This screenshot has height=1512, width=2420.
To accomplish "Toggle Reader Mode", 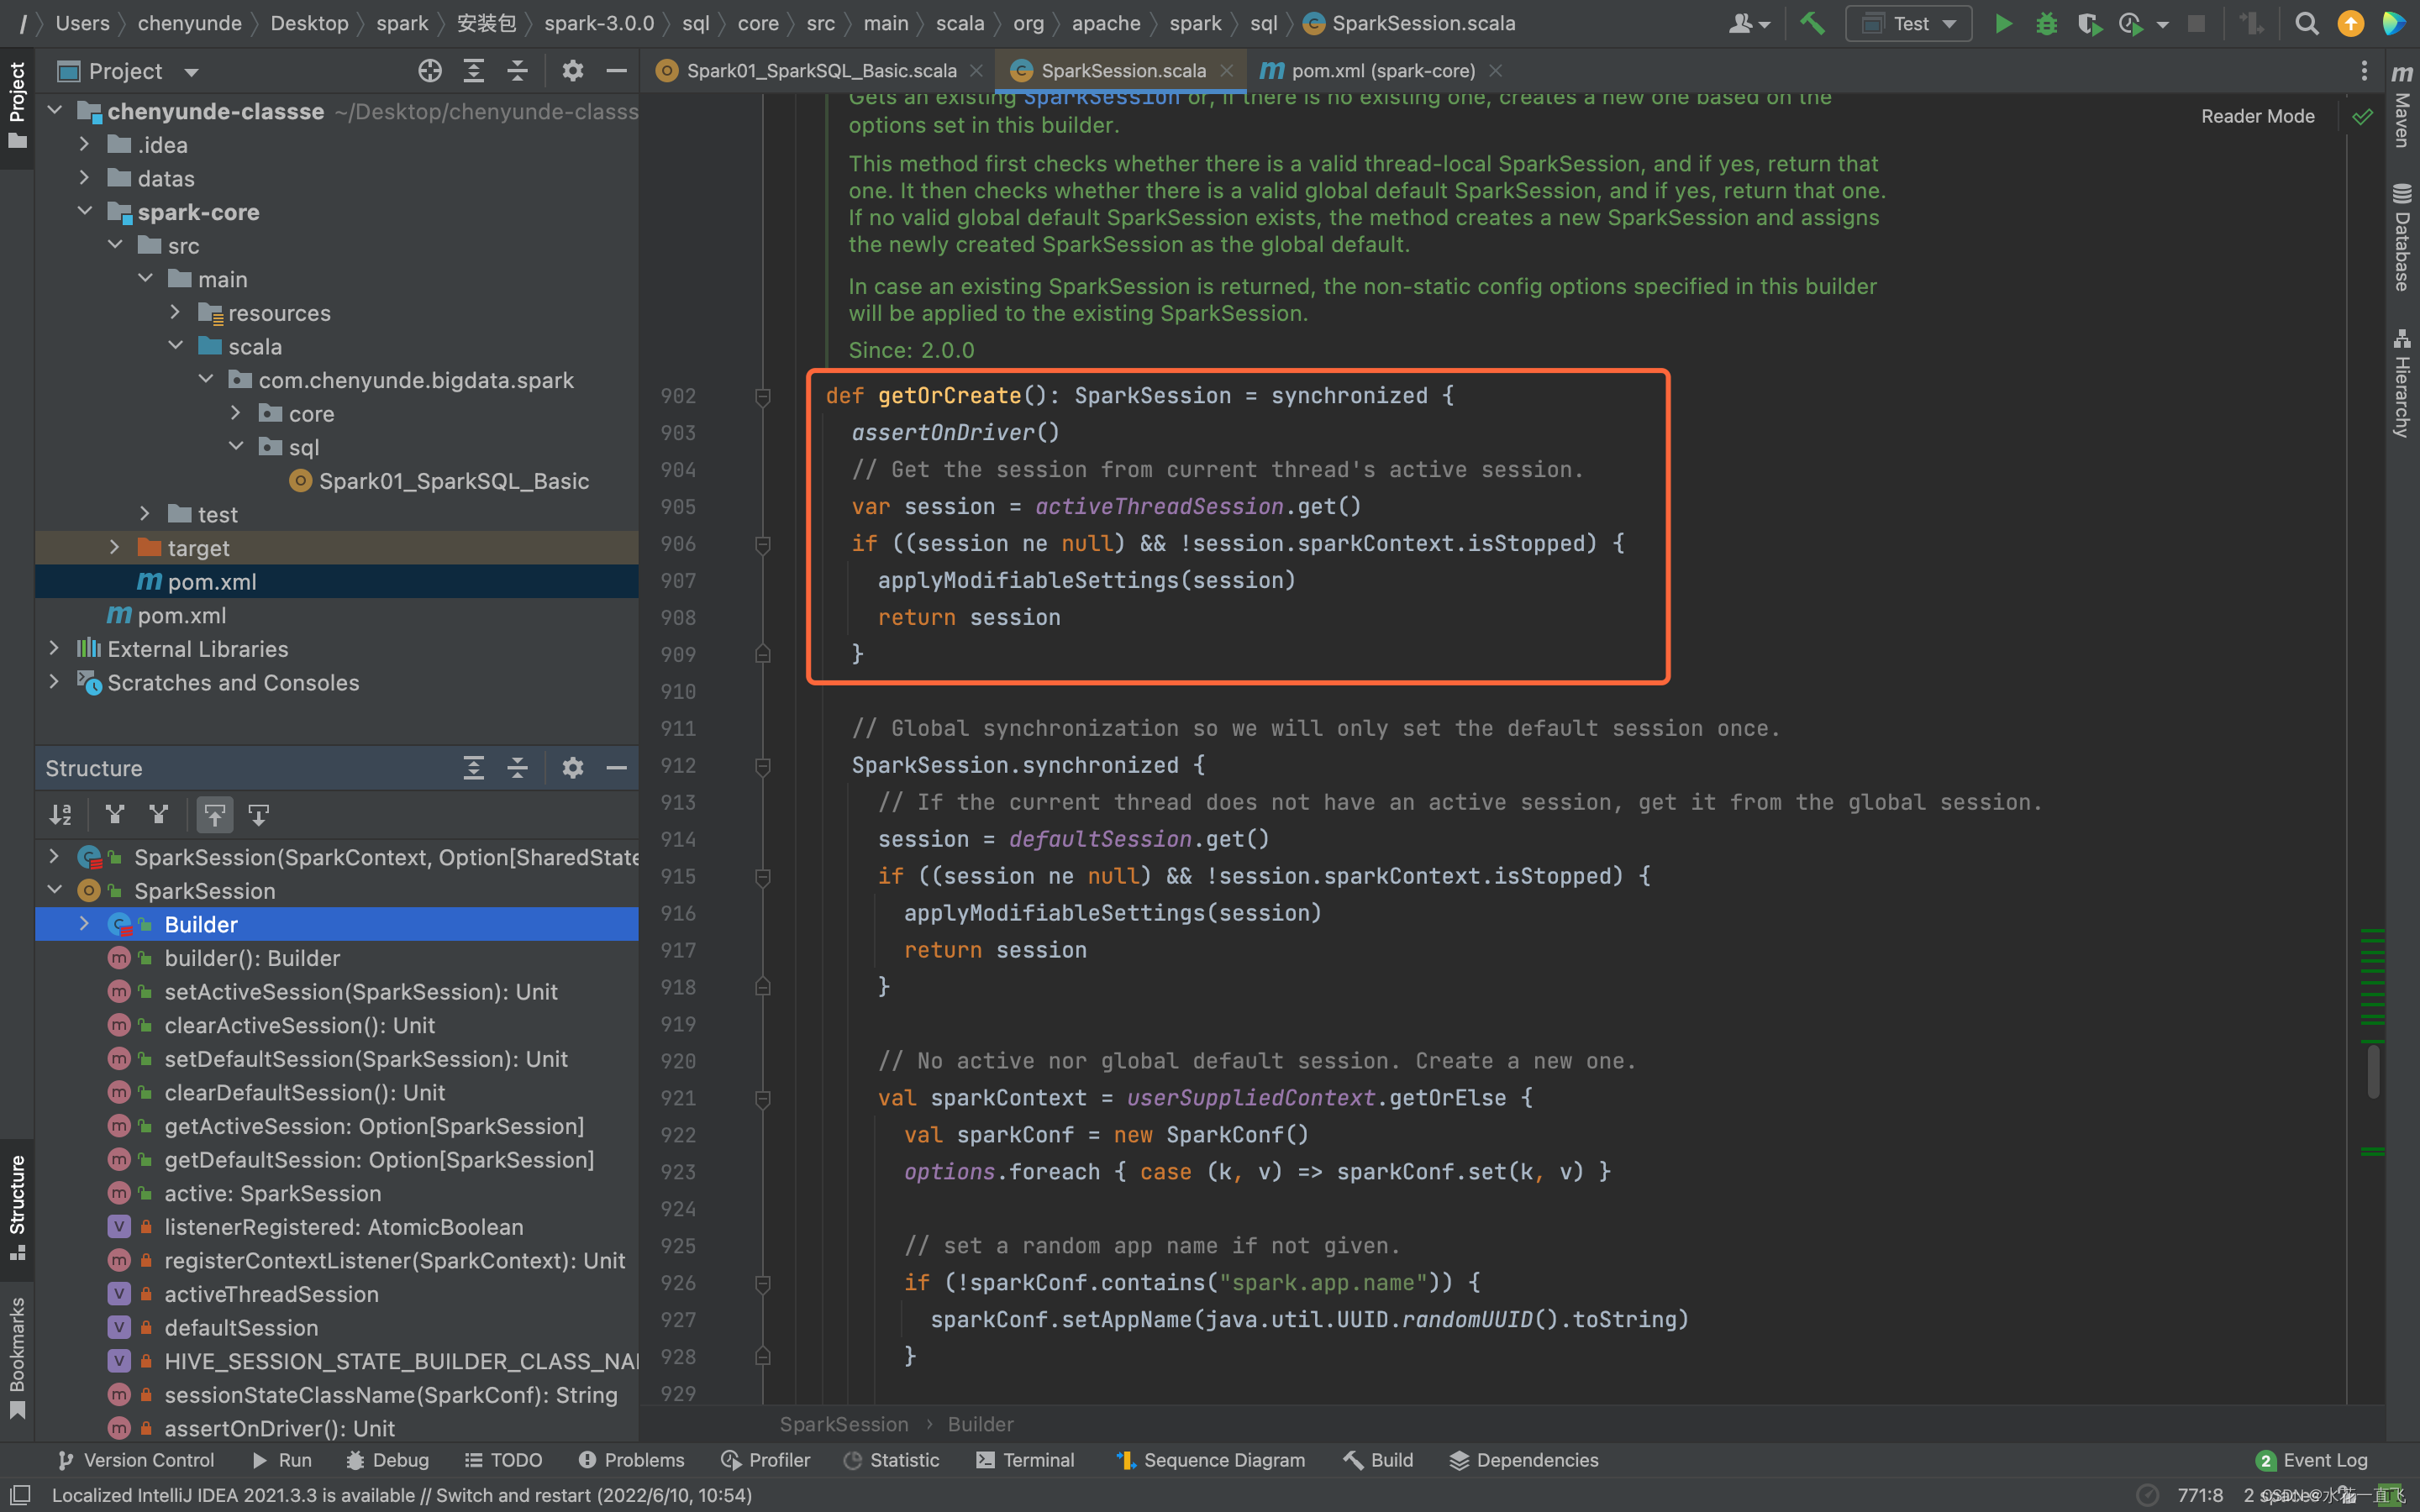I will coord(2257,116).
